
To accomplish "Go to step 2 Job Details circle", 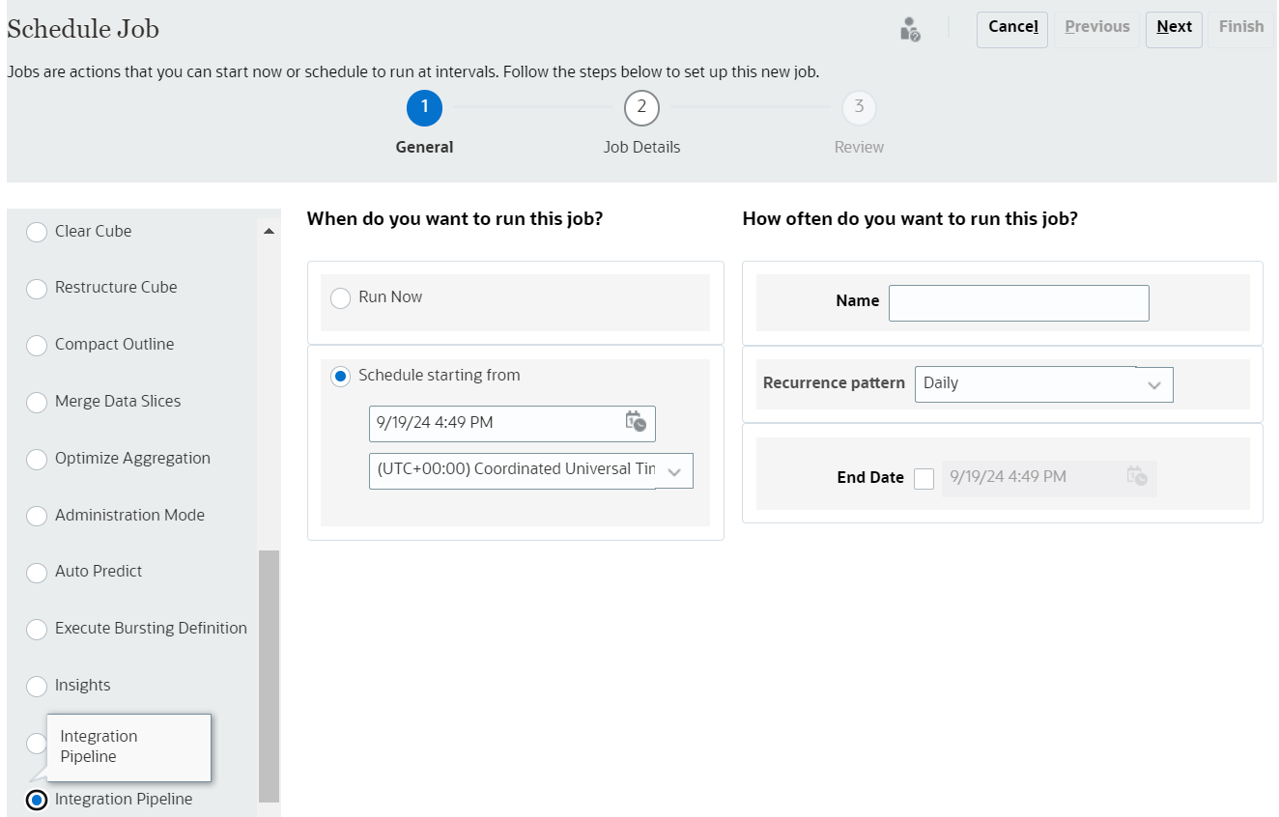I will (x=641, y=108).
